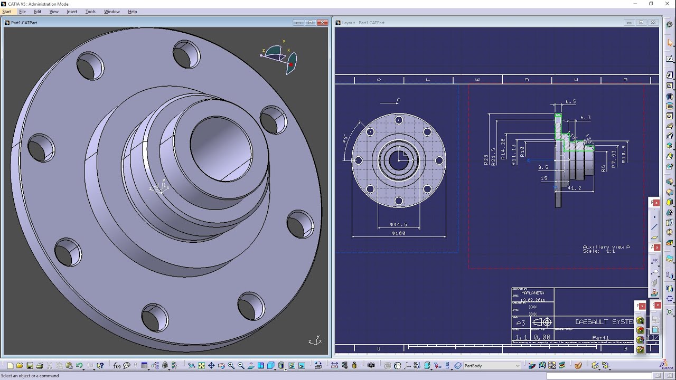The width and height of the screenshot is (676, 380).
Task: Click the point tool in floating toolbar
Action: coord(655,217)
